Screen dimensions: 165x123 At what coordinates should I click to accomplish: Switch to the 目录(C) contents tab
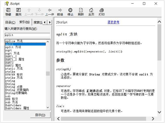pyautogui.click(x=10, y=22)
